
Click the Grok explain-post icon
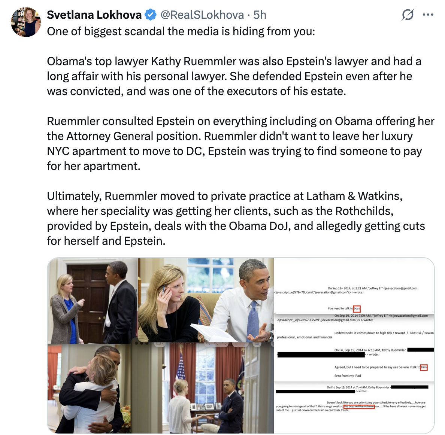tap(408, 15)
